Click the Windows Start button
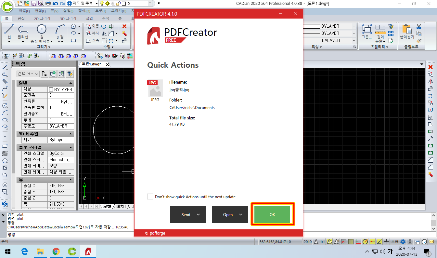This screenshot has height=258, width=437. pyautogui.click(x=8, y=251)
